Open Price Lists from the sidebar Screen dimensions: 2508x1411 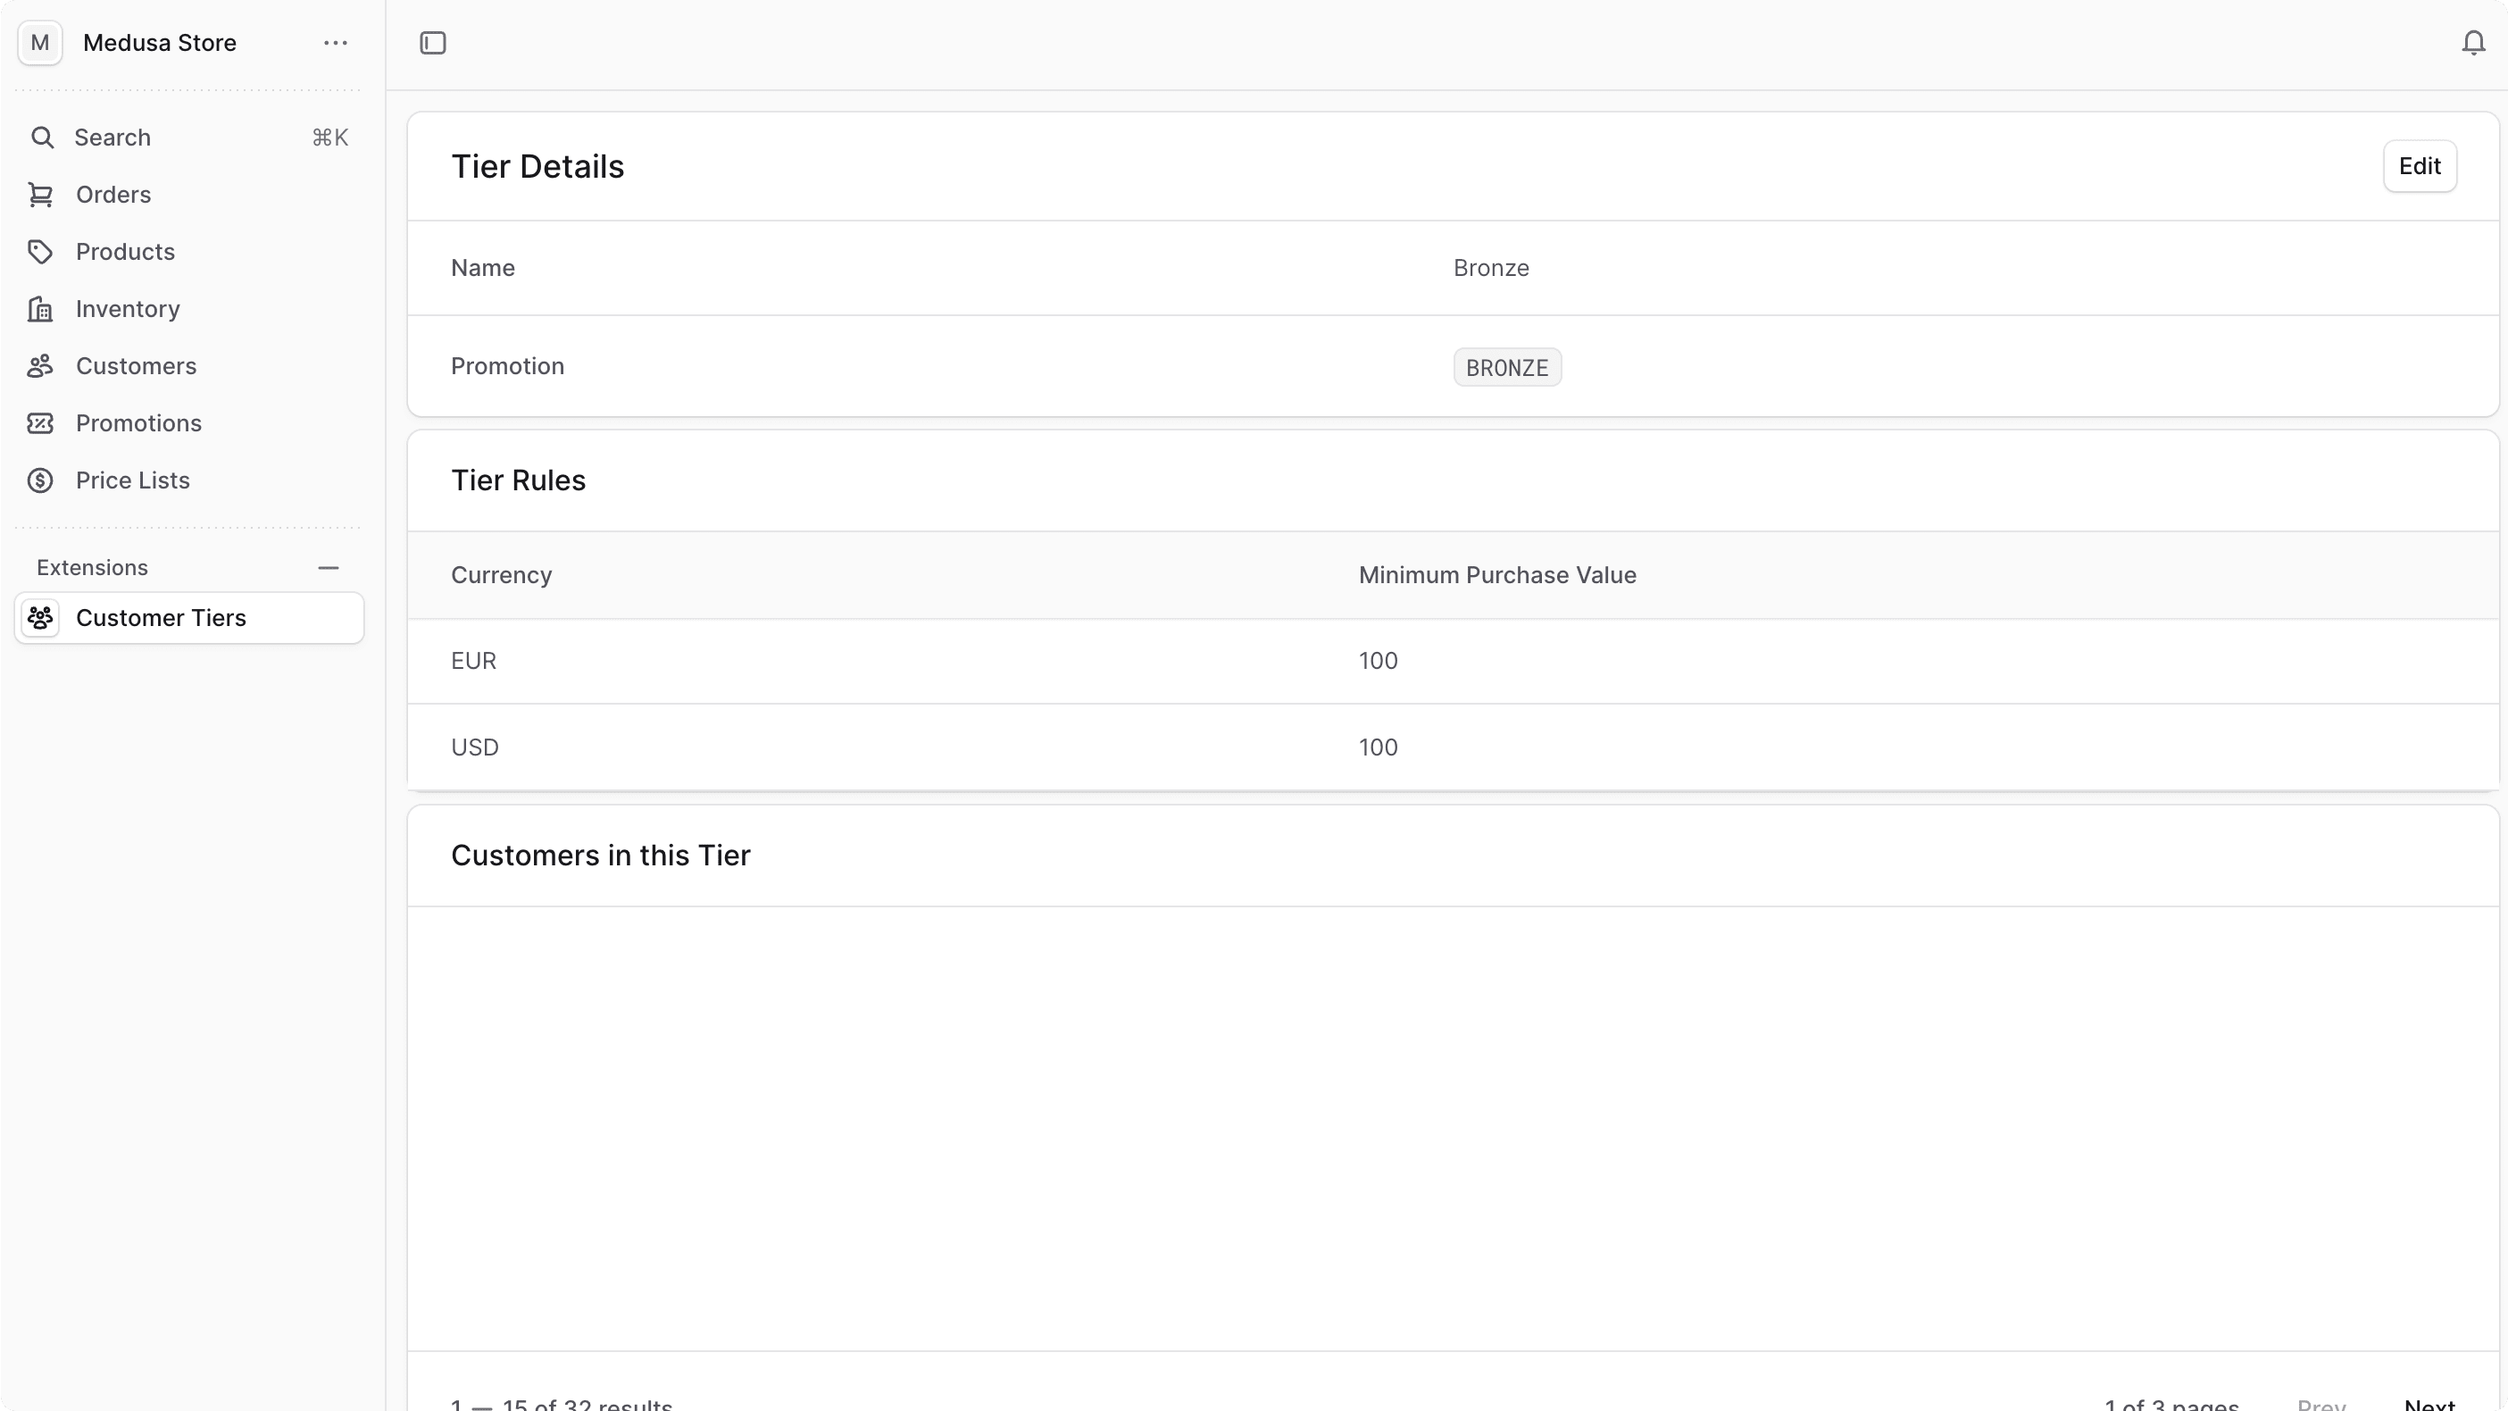132,480
